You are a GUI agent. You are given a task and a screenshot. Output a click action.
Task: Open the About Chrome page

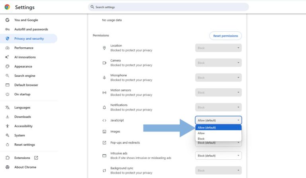[x=25, y=167]
